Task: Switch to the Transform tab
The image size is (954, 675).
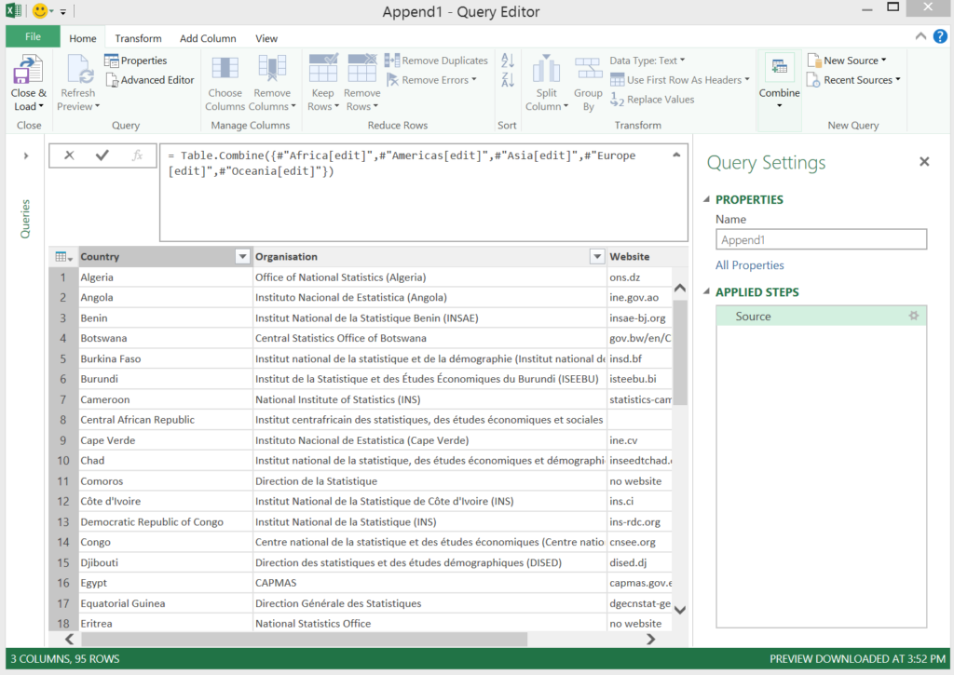Action: pos(138,38)
